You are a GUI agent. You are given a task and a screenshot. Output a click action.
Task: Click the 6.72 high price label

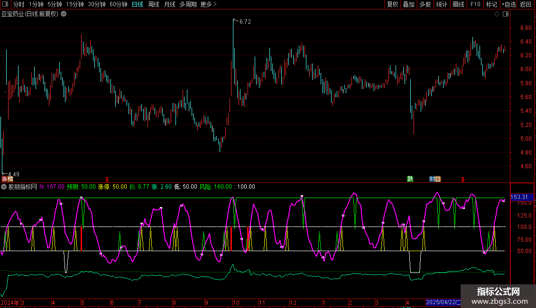coord(245,21)
